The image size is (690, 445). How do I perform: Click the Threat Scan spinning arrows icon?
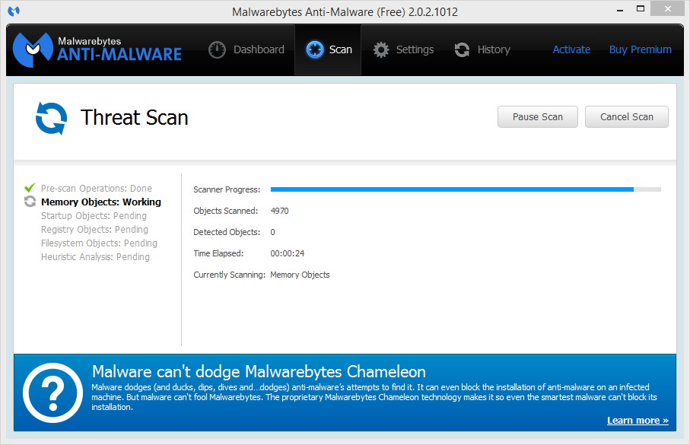pos(52,119)
